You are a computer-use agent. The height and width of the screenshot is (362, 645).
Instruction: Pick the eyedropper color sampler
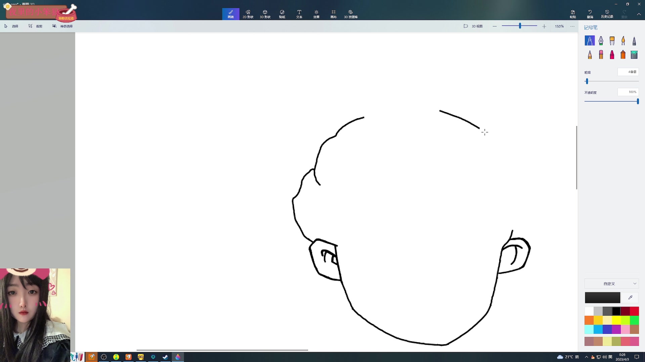pyautogui.click(x=630, y=297)
